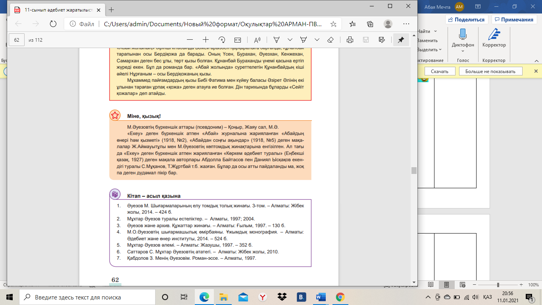Open Windows Start menu

click(x=9, y=297)
